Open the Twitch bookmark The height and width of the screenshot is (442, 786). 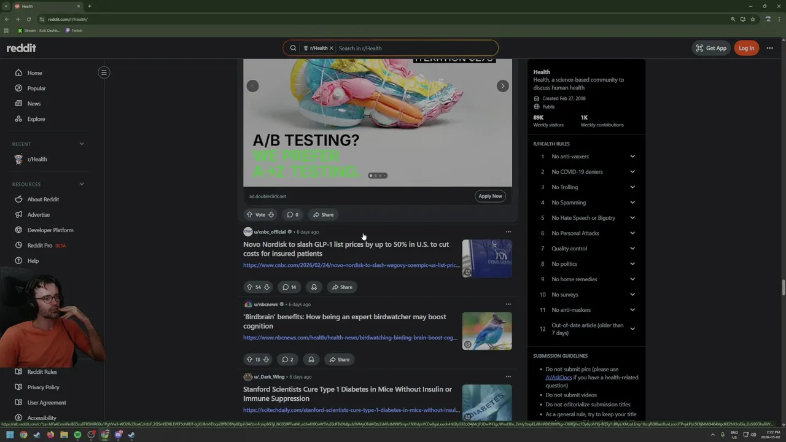pyautogui.click(x=74, y=30)
